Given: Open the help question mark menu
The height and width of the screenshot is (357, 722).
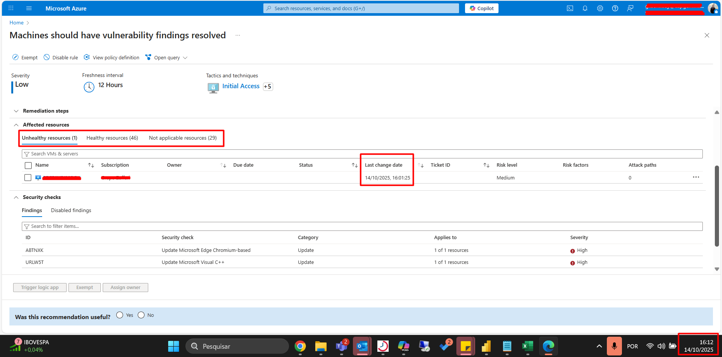Looking at the screenshot, I should point(615,8).
